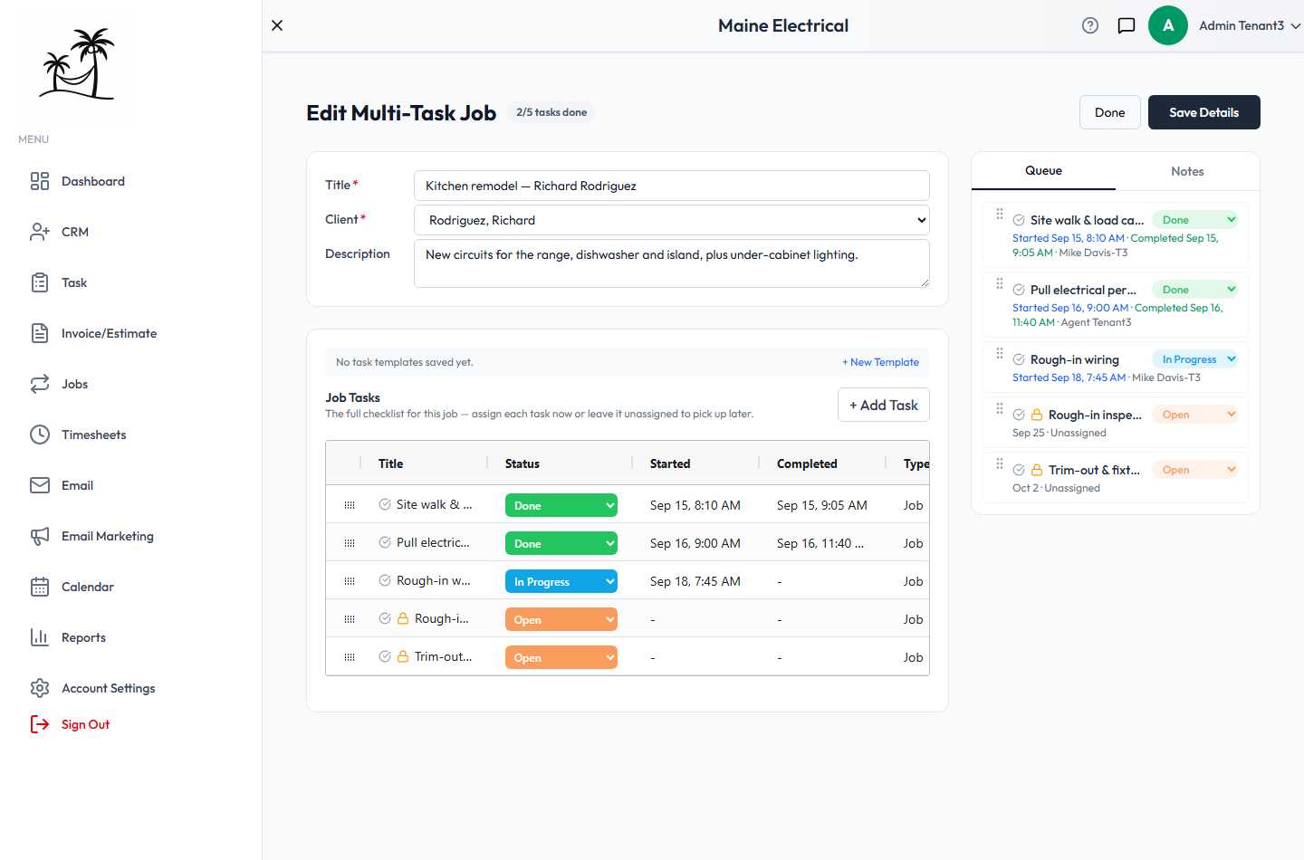Click the green A user avatar

tap(1168, 25)
